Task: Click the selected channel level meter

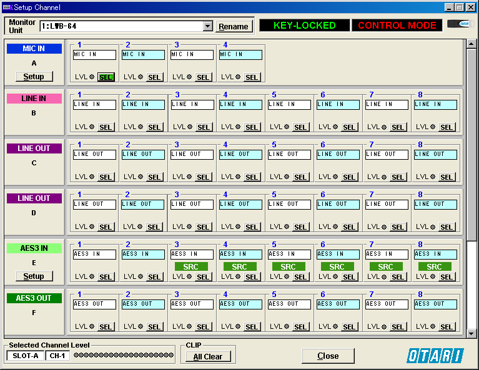Action: point(124,355)
